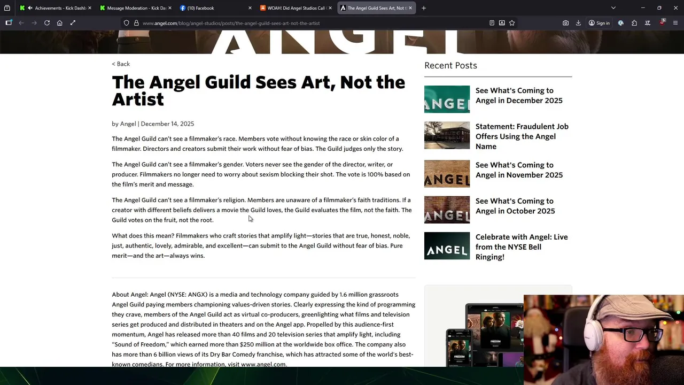Close the WOAH! Did Angel Studios tab
This screenshot has height=385, width=684.
tap(330, 8)
